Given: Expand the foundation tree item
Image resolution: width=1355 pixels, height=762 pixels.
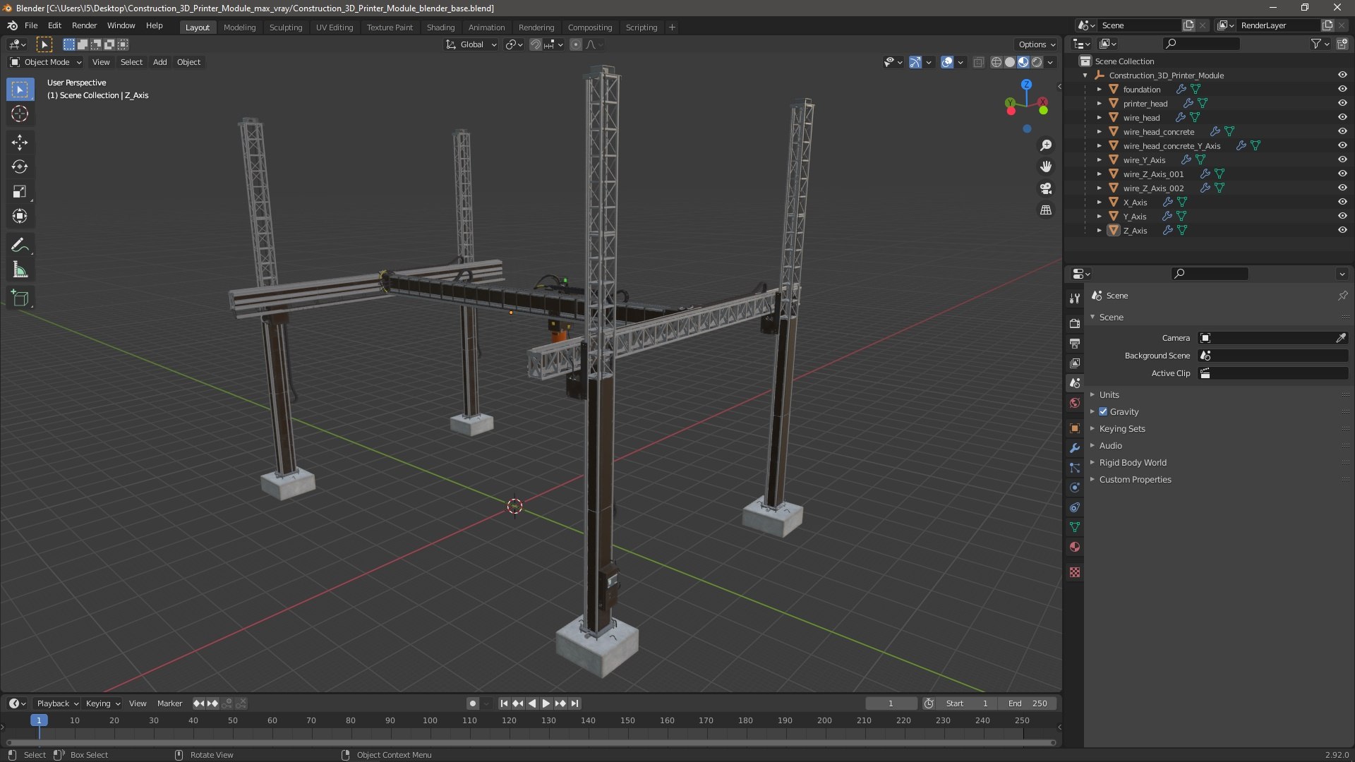Looking at the screenshot, I should [1099, 89].
